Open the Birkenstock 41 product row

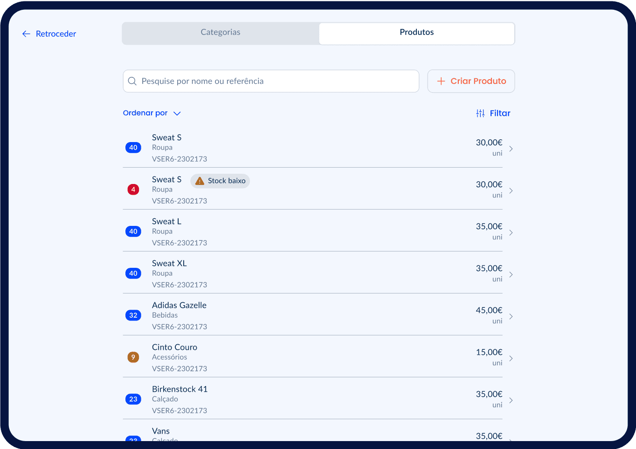click(x=312, y=399)
